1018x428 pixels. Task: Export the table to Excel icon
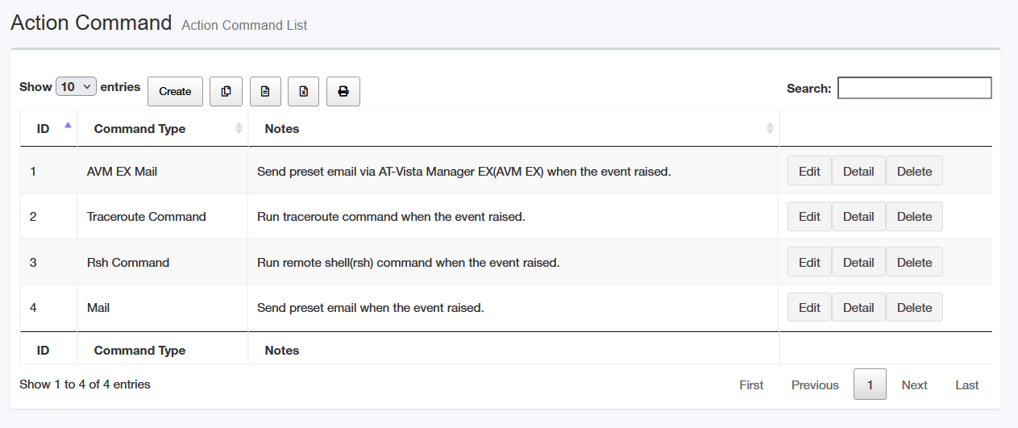tap(303, 92)
